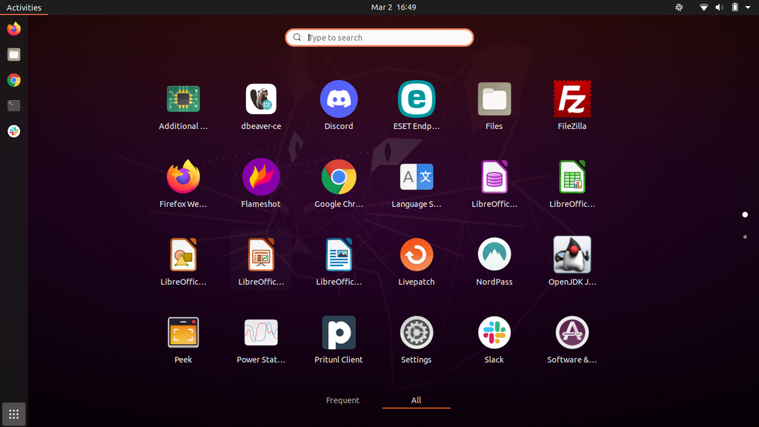Screen dimensions: 759x427
Task: Launch Google Chrome
Action: [339, 176]
